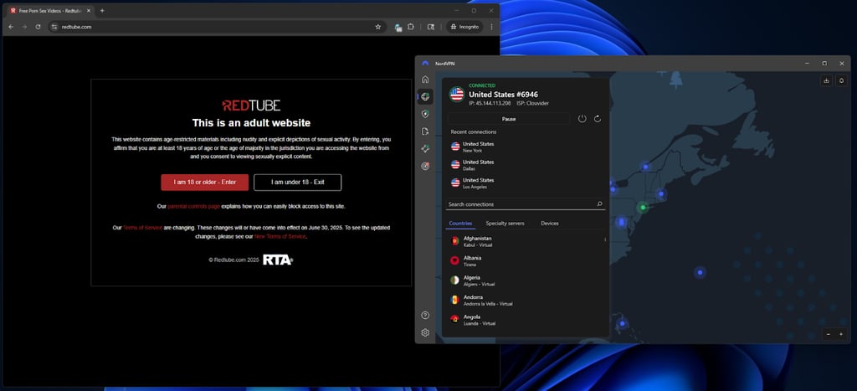Click the more options dots on Afghanistan row

[604, 239]
